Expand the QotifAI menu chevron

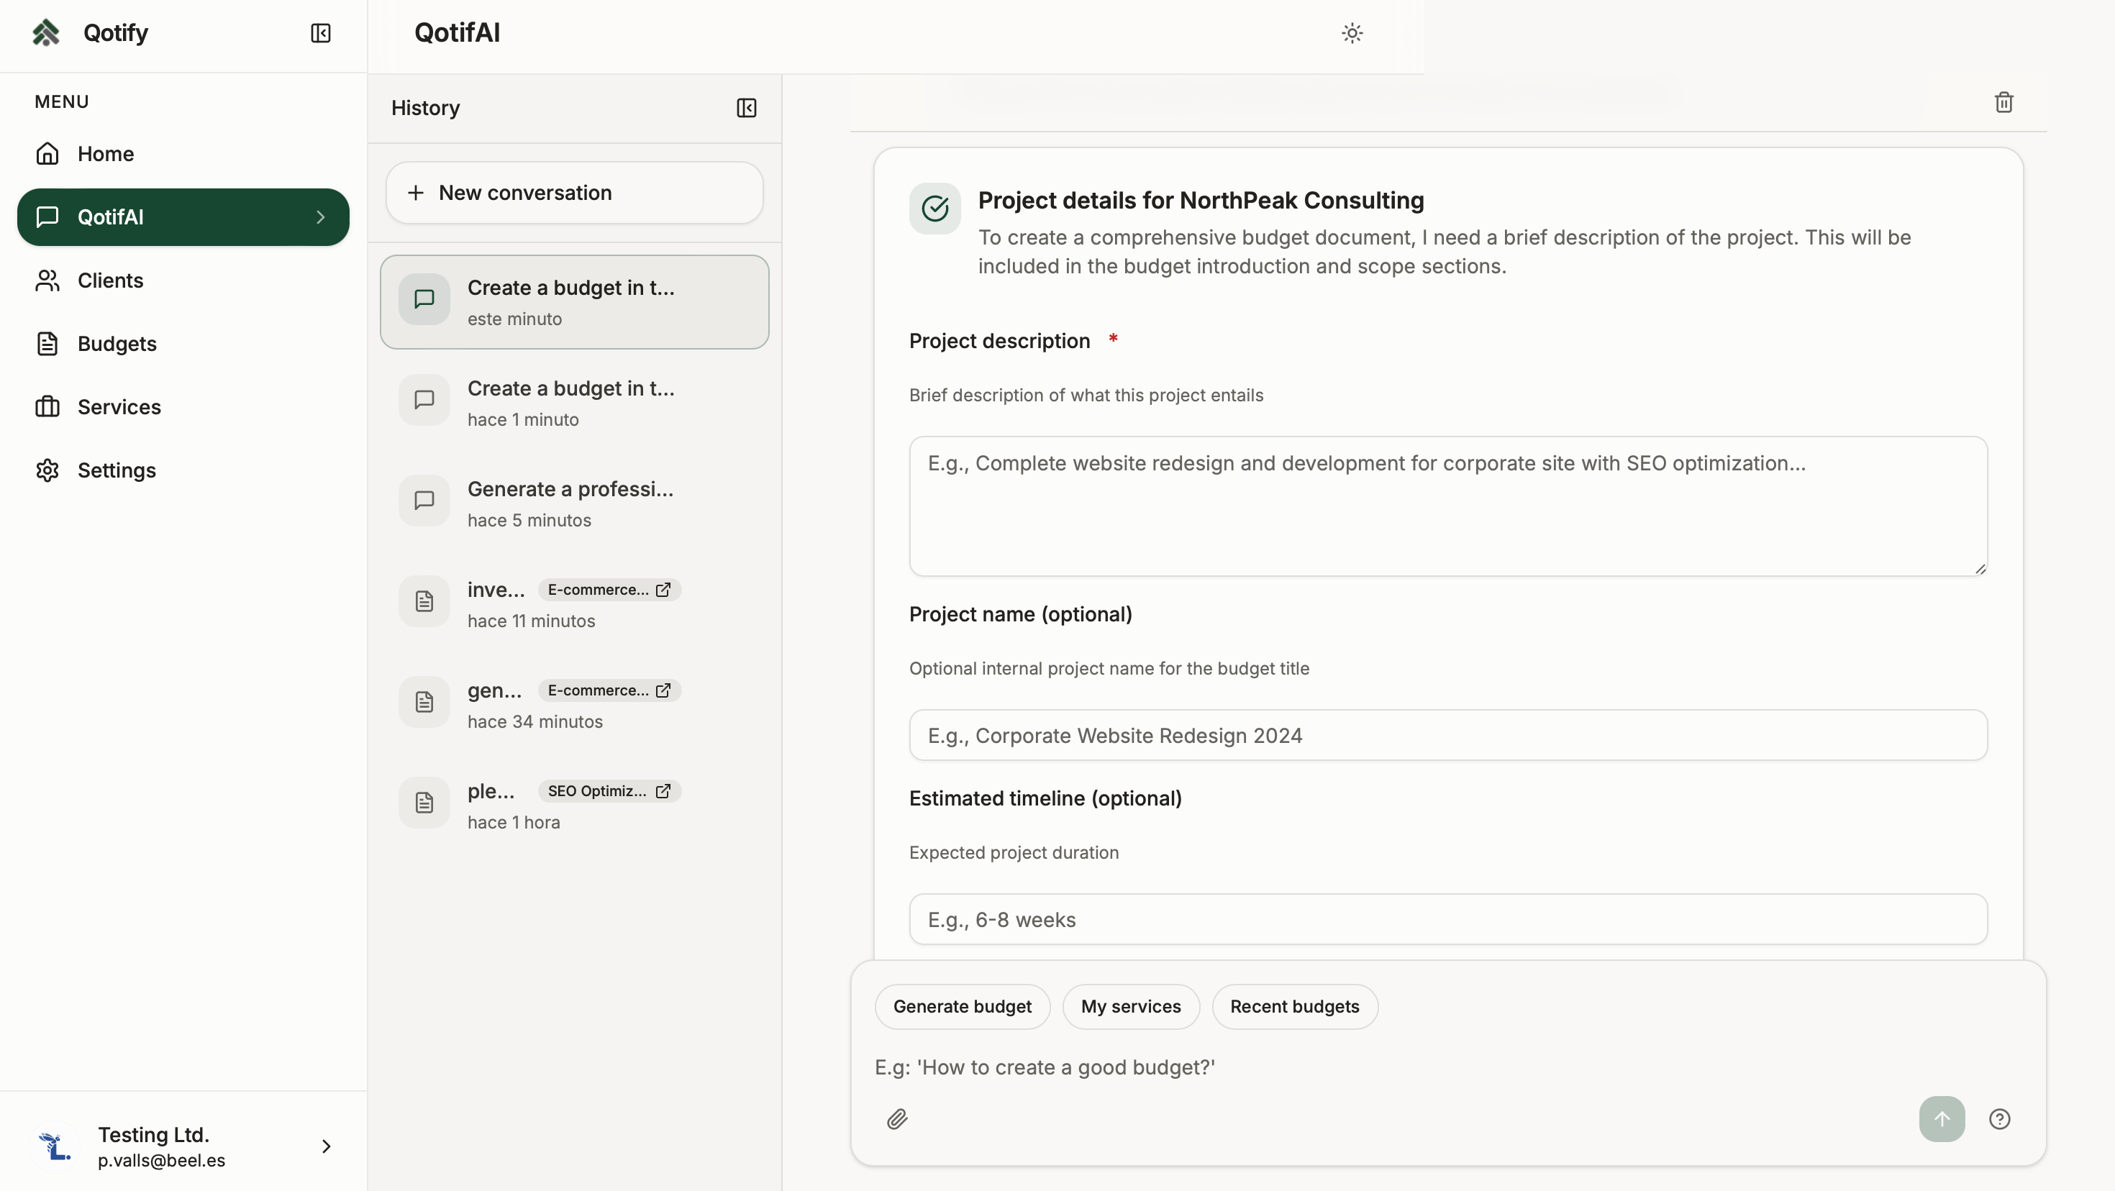pyautogui.click(x=320, y=216)
